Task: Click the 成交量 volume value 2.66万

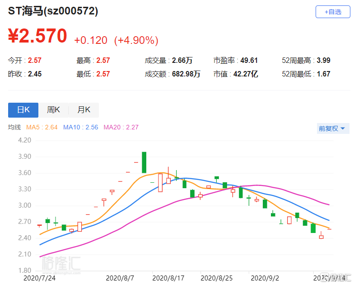Action: click(182, 61)
